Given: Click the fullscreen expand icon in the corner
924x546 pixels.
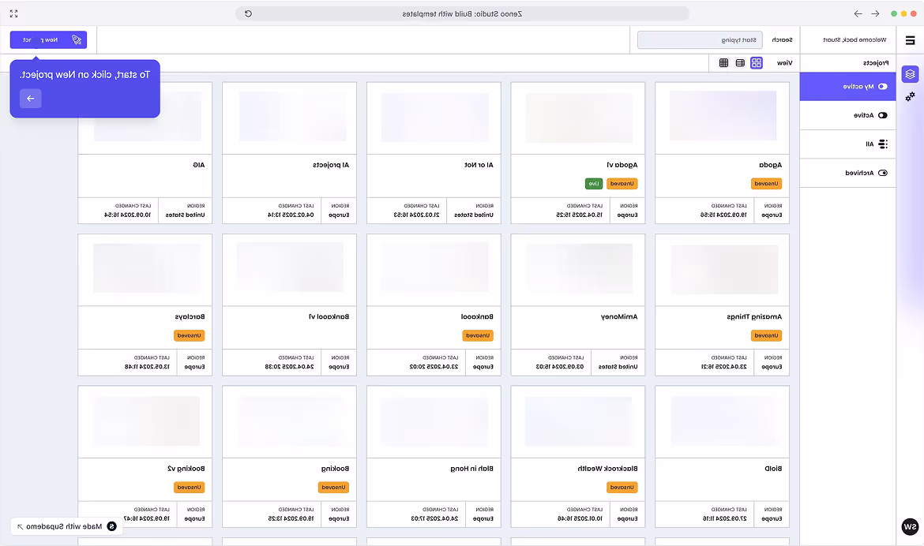Looking at the screenshot, I should click(13, 13).
